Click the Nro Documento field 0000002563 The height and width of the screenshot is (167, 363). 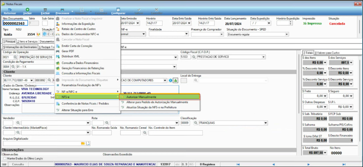(x=15, y=23)
